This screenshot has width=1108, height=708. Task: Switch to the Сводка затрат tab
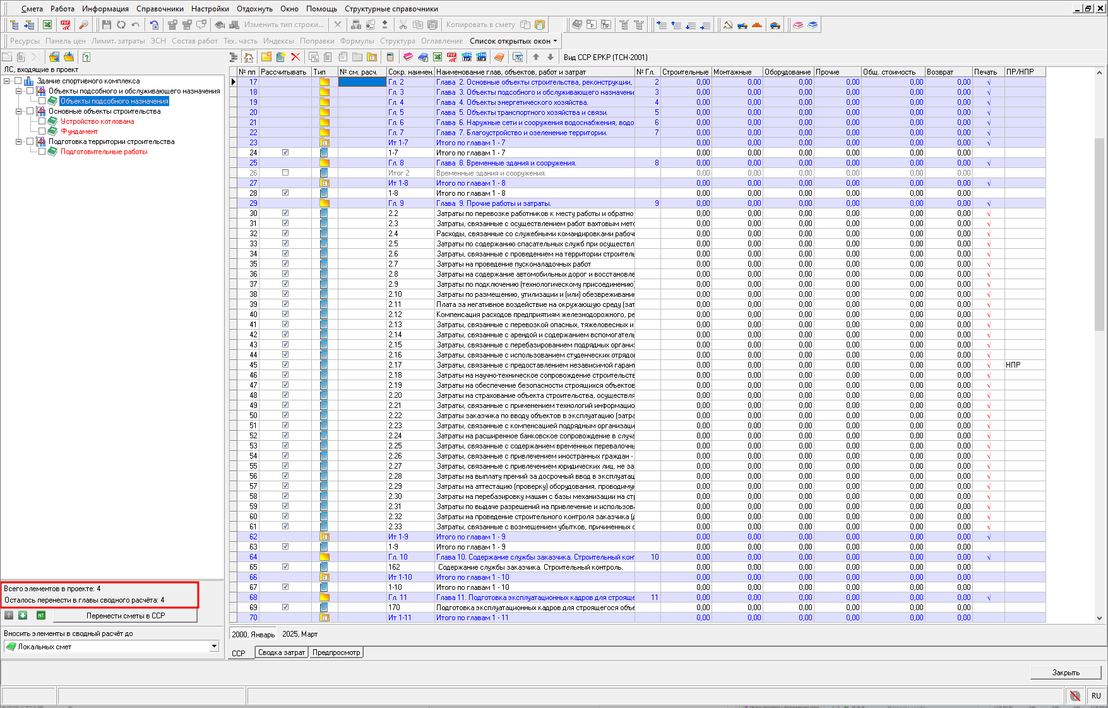pyautogui.click(x=282, y=652)
